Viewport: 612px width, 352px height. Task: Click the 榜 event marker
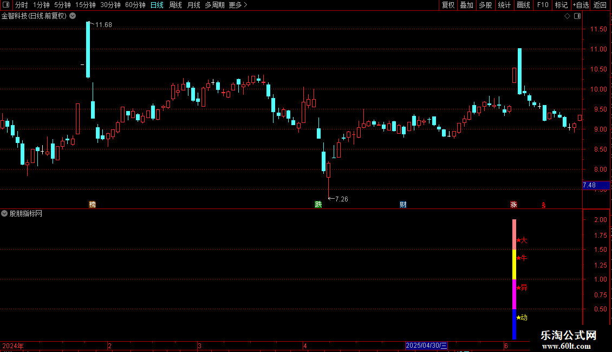(93, 205)
